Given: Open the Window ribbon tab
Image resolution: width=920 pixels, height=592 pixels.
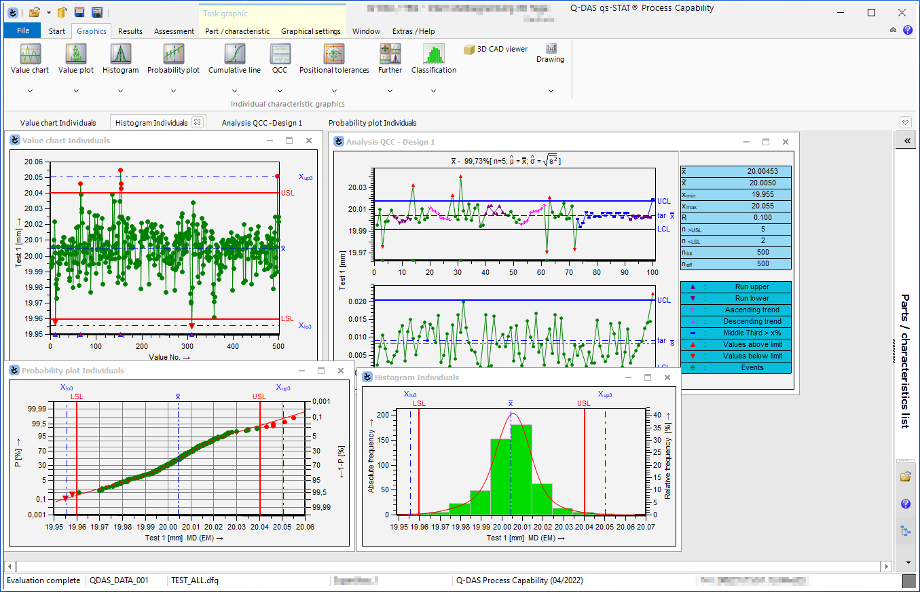Looking at the screenshot, I should (x=366, y=31).
